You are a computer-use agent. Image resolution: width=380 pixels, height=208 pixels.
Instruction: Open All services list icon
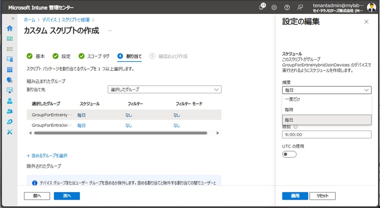click(x=9, y=49)
